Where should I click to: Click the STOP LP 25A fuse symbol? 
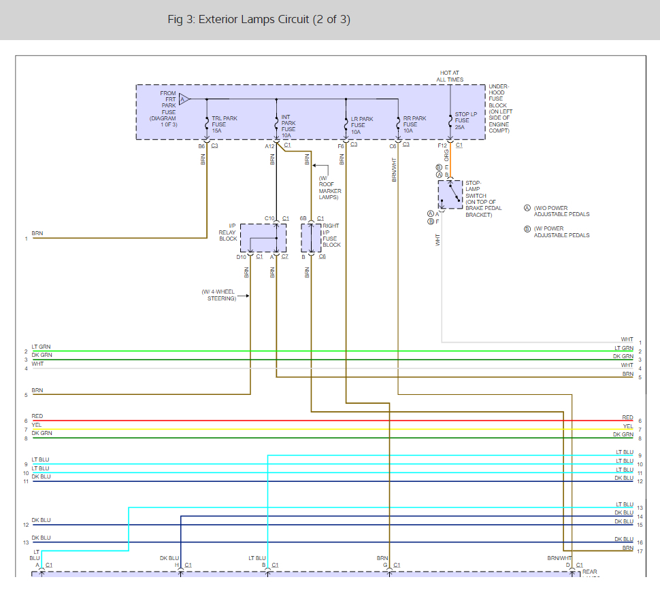(450, 122)
